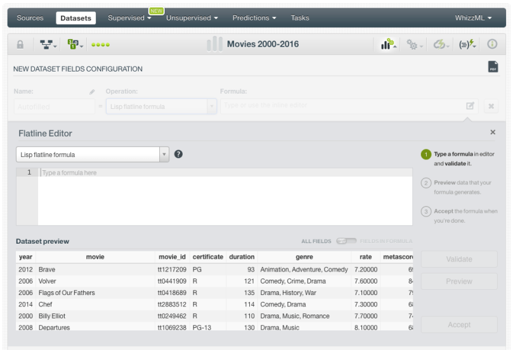The height and width of the screenshot is (350, 513).
Task: Click the Preview button
Action: coord(459,281)
